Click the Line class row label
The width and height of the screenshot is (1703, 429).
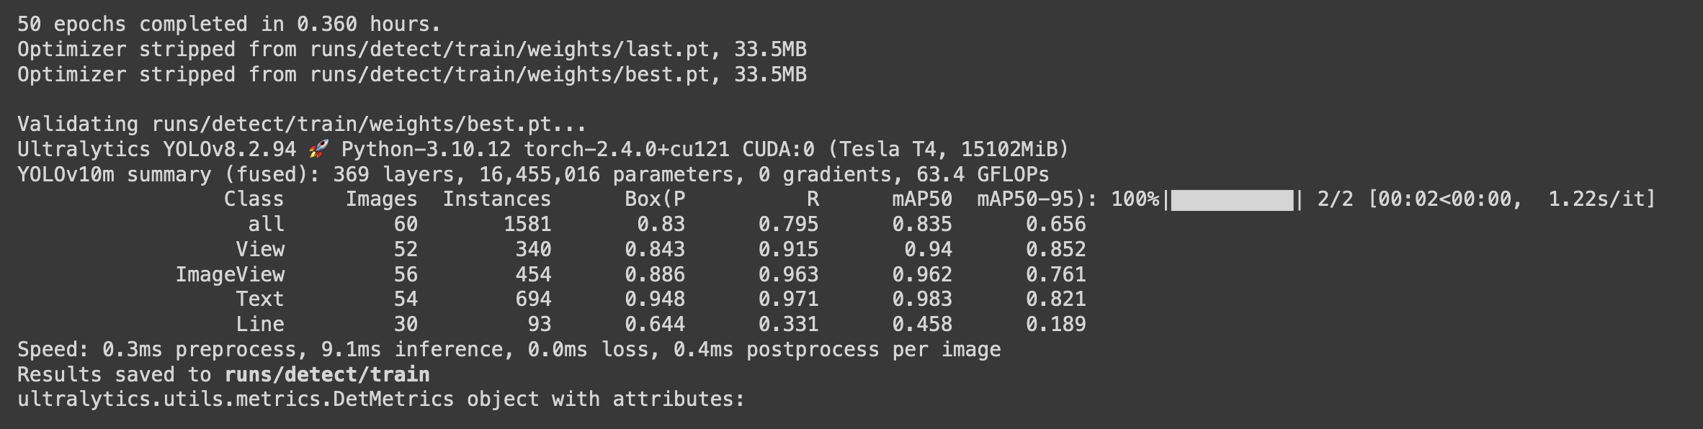260,324
